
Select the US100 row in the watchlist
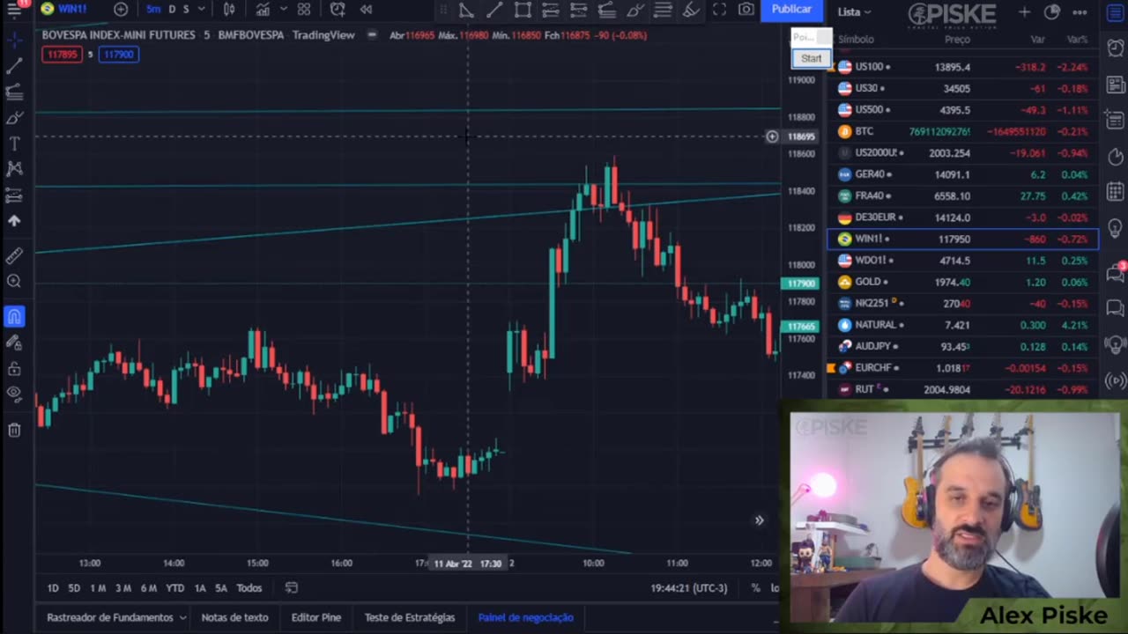click(x=963, y=67)
